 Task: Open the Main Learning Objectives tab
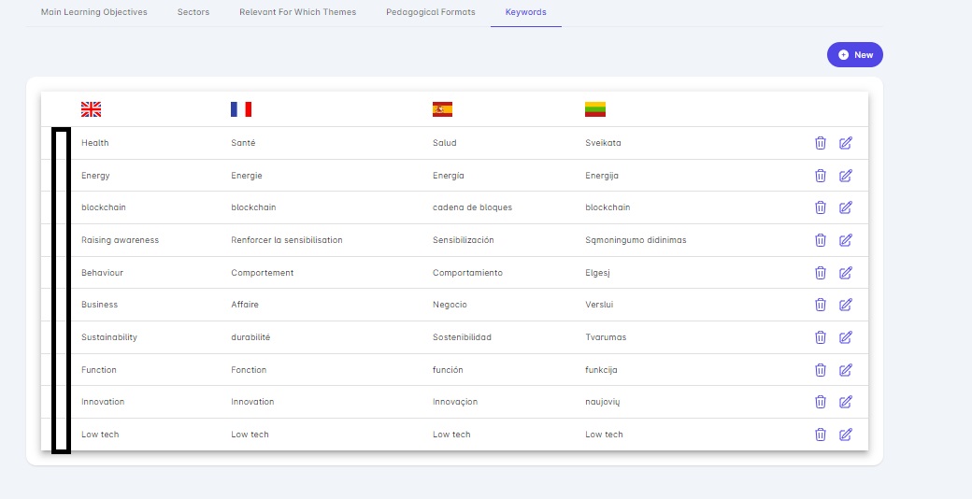point(93,12)
